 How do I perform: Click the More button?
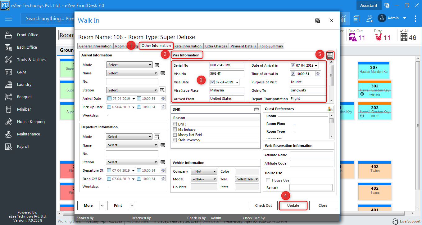[x=88, y=205]
